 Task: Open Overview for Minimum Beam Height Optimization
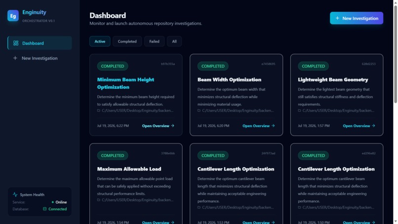point(158,126)
